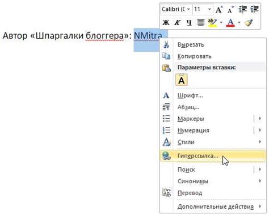Image resolution: width=269 pixels, height=215 pixels.
Task: Apply yellow text highlight color
Action: point(212,23)
